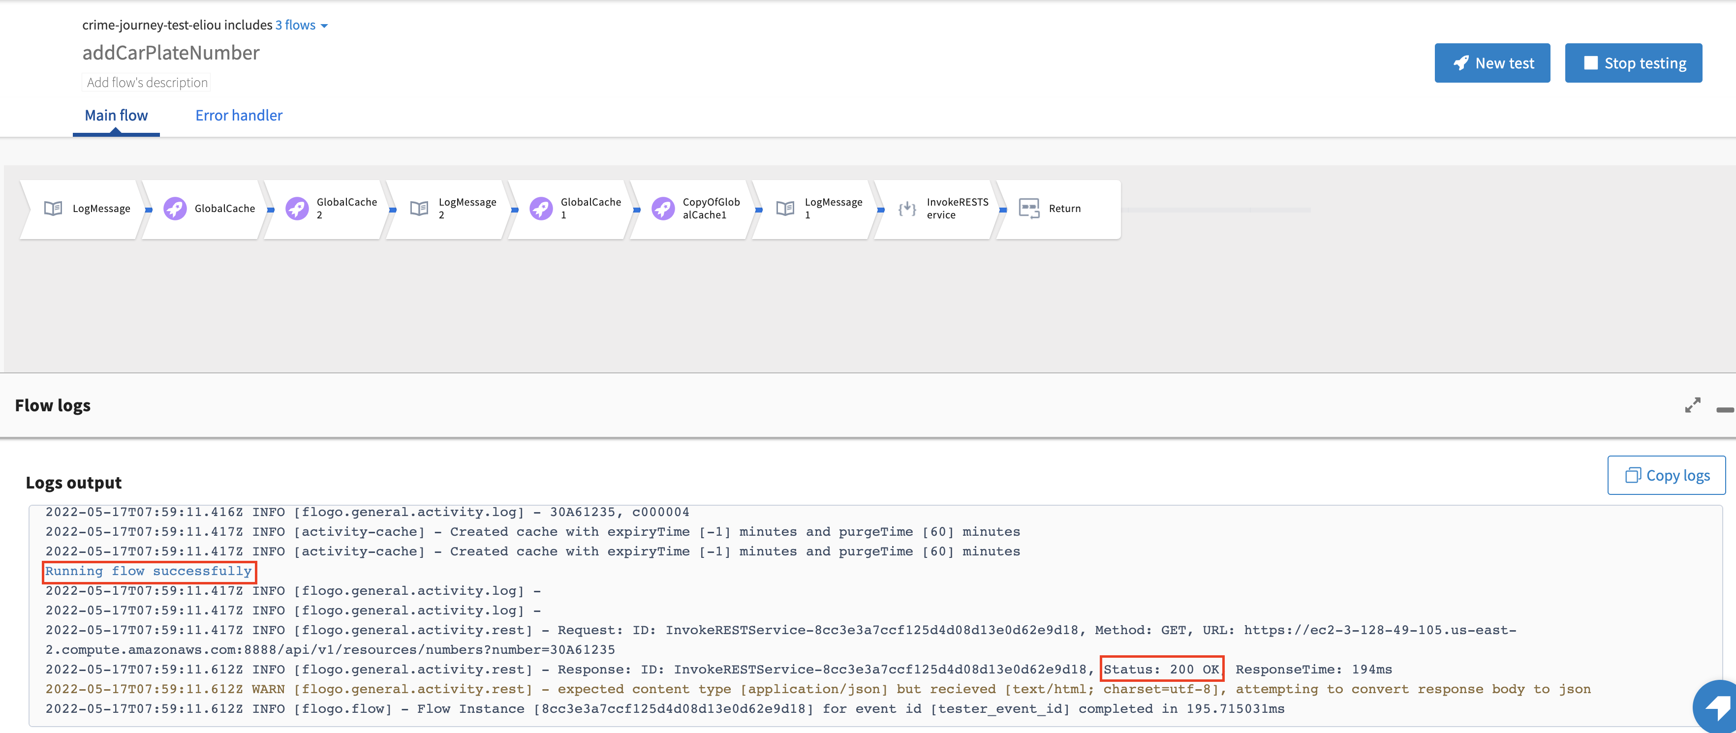The image size is (1736, 733).
Task: Select the Return activity label
Action: pyautogui.click(x=1064, y=209)
